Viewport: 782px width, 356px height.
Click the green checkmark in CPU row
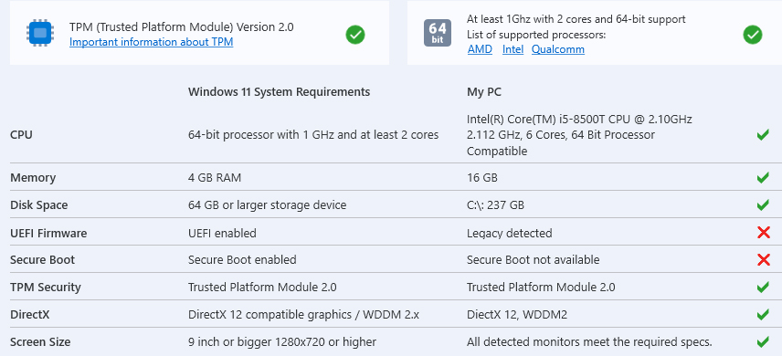click(763, 134)
